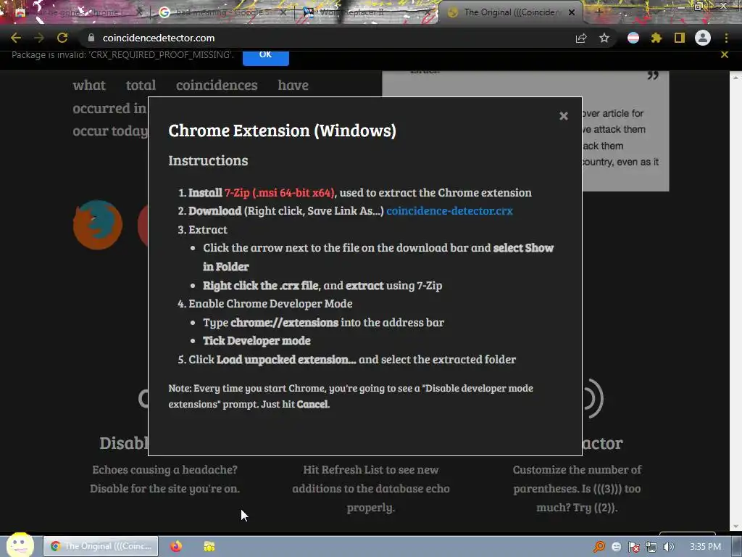Open a new browser tab
This screenshot has width=742, height=557.
pyautogui.click(x=599, y=12)
